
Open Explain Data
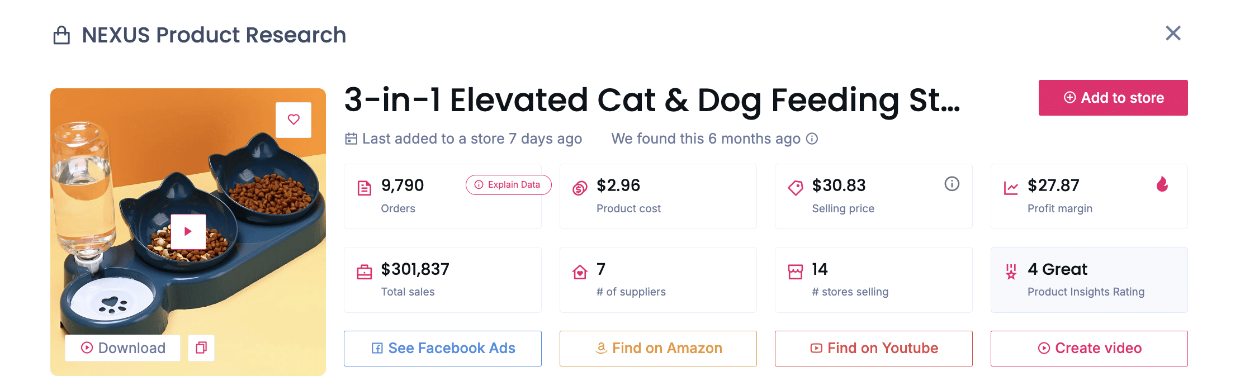508,184
